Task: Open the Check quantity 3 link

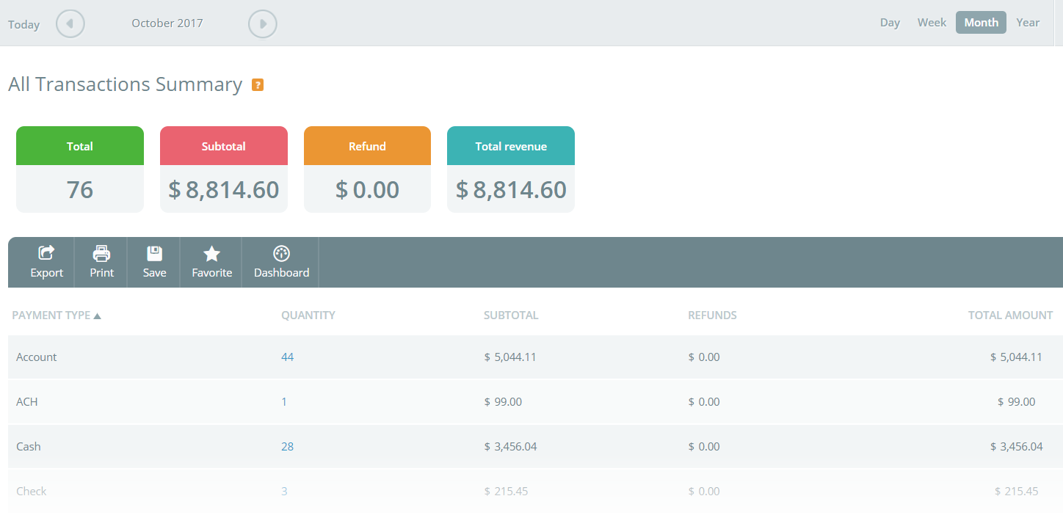Action: [x=284, y=491]
